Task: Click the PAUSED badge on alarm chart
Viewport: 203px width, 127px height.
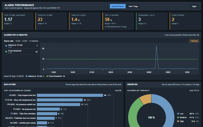Action: [x=194, y=41]
